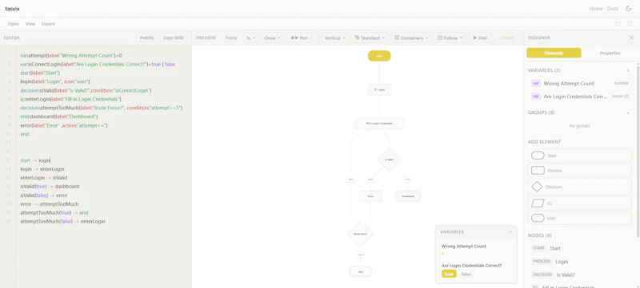Click editor line 'attemptTooMuch(false) -> enterLogin'
640x288 pixels.
click(x=63, y=221)
